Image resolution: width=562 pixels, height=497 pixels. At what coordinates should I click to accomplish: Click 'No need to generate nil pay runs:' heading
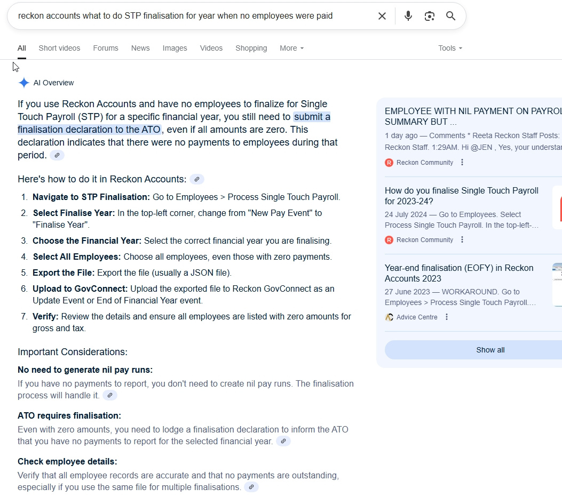85,370
